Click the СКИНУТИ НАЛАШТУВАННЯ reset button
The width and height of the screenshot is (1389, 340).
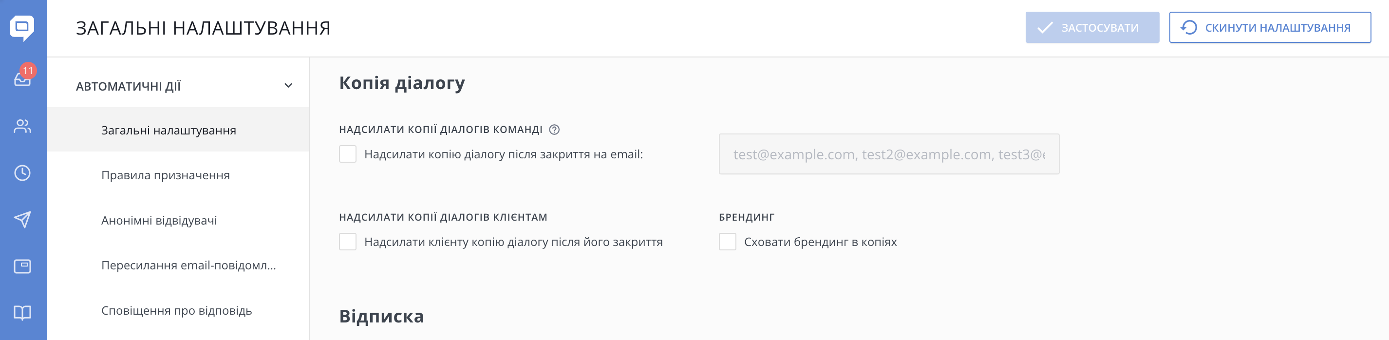click(1270, 28)
